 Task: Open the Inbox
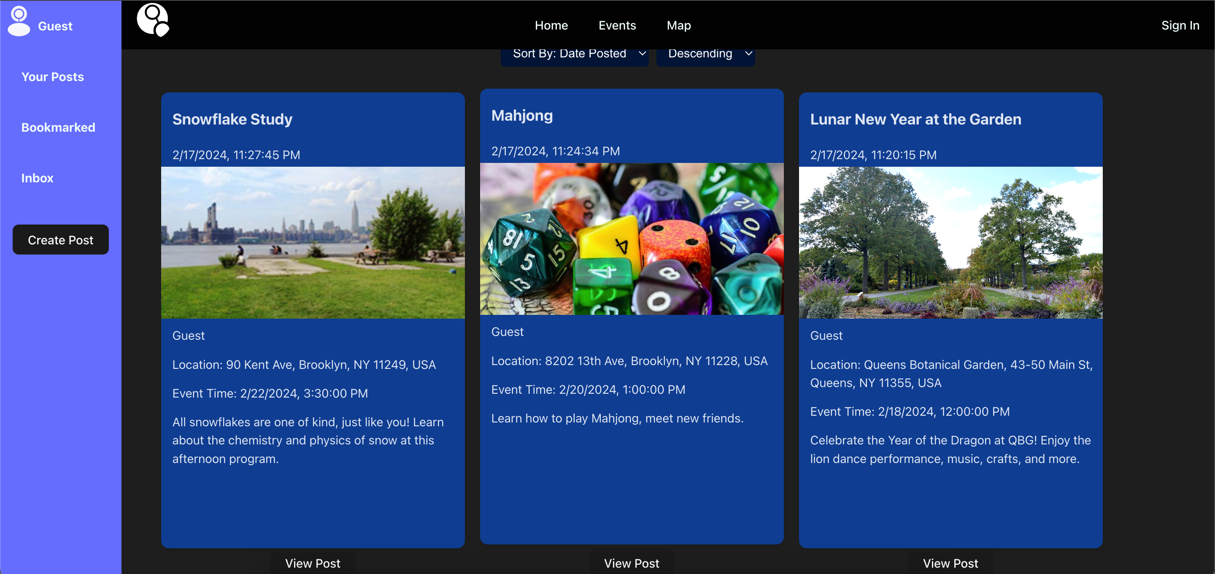pyautogui.click(x=37, y=178)
